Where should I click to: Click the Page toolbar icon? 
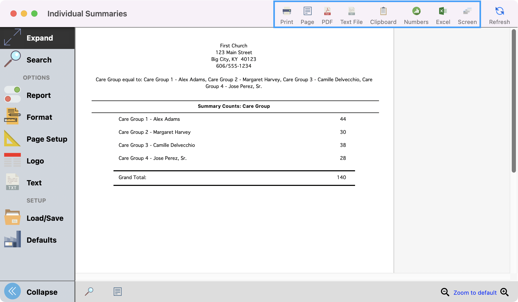(307, 14)
